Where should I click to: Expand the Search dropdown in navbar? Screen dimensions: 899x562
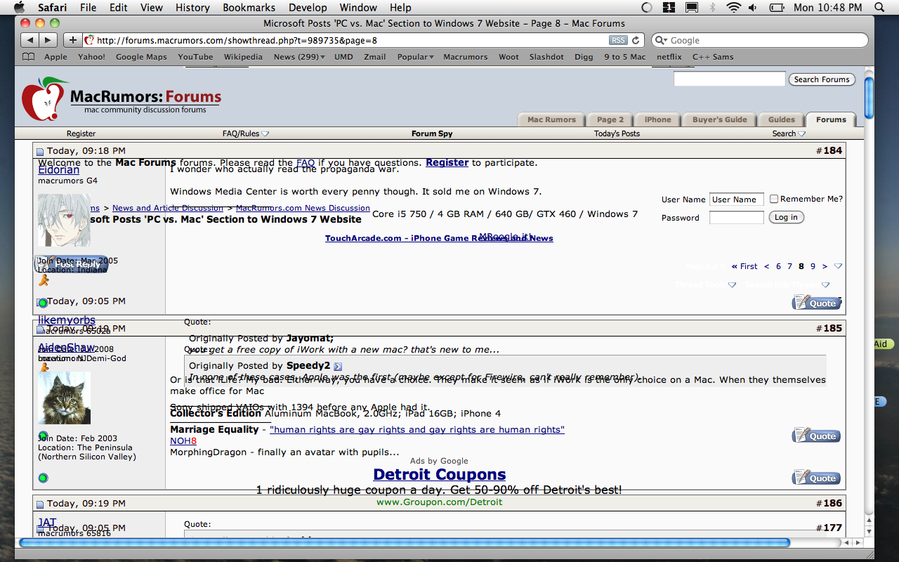click(801, 133)
